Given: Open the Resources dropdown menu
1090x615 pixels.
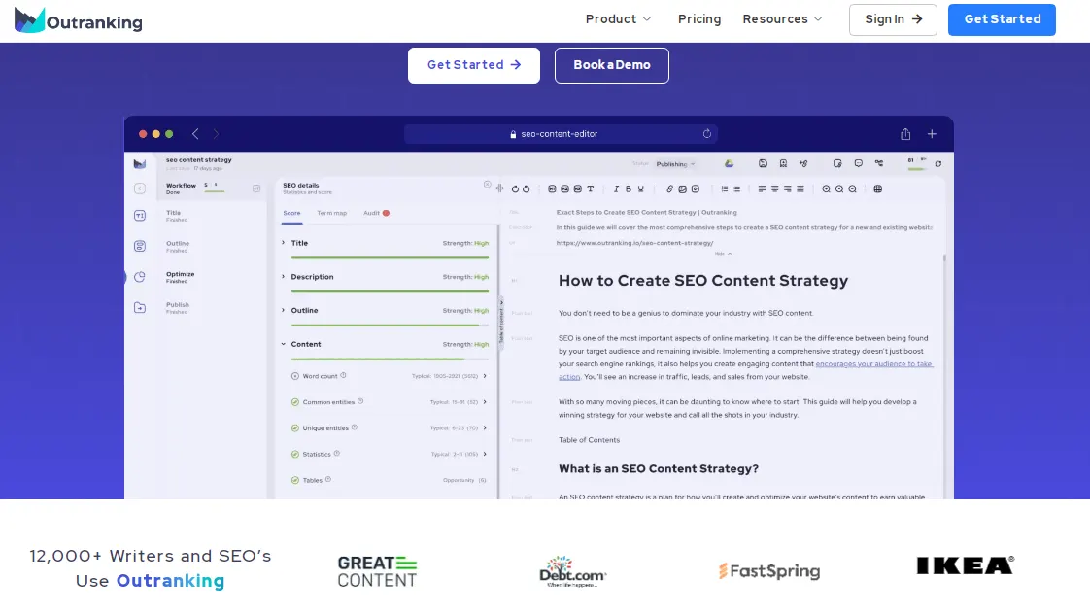Looking at the screenshot, I should tap(782, 19).
